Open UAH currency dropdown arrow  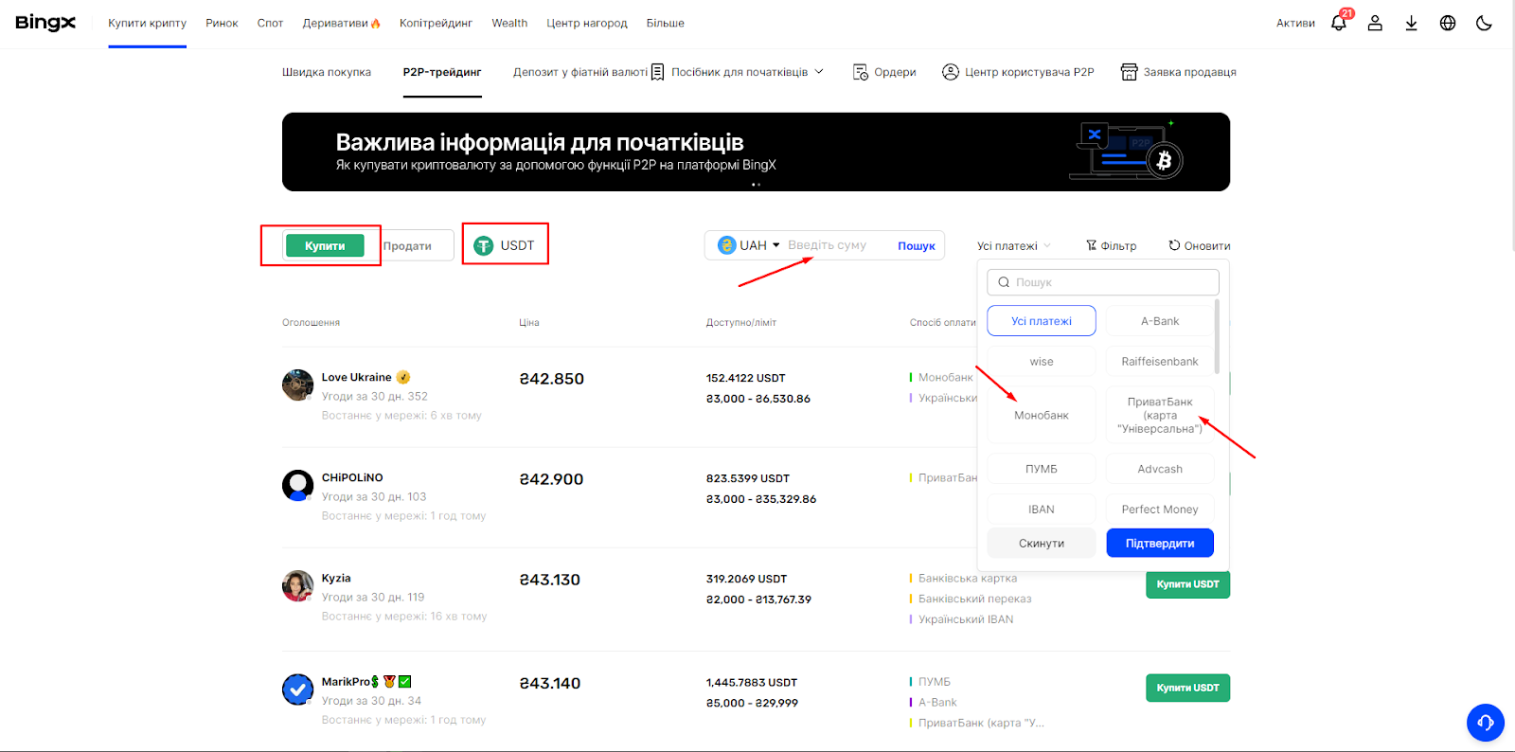click(776, 245)
